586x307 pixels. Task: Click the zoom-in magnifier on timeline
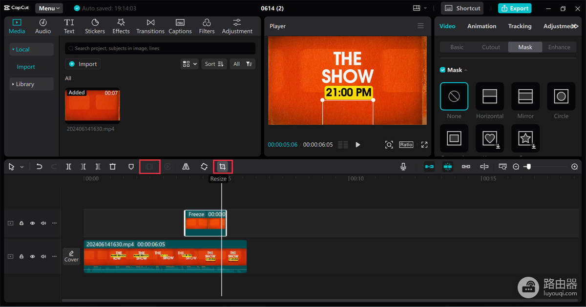click(x=574, y=167)
